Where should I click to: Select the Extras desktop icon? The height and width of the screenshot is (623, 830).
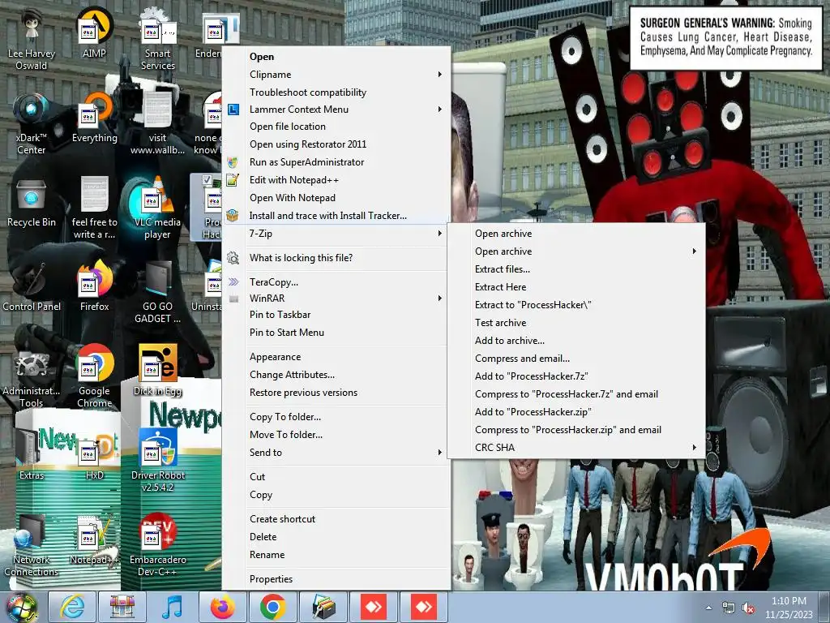click(x=32, y=456)
